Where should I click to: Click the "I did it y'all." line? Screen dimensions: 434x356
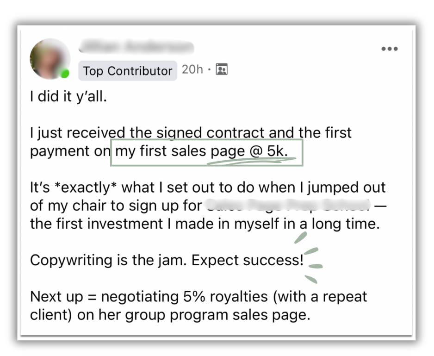tap(68, 98)
